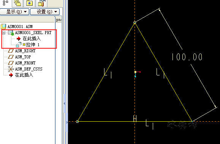
Task: Click the panel expand right arrow
Action: click(x=67, y=122)
